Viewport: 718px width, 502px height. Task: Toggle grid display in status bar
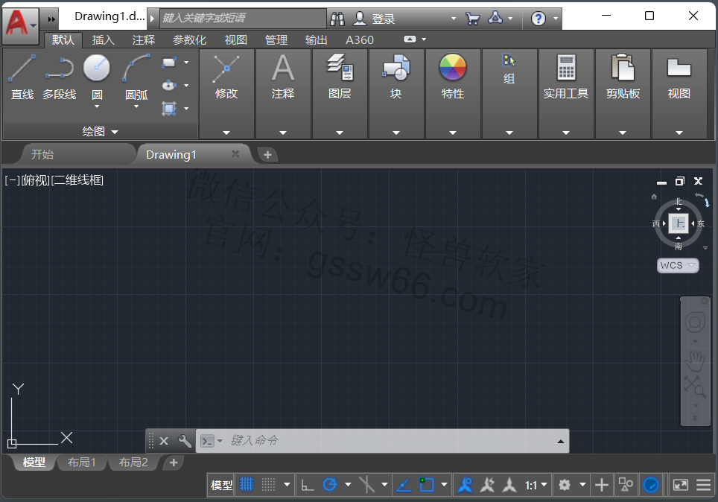coord(247,485)
